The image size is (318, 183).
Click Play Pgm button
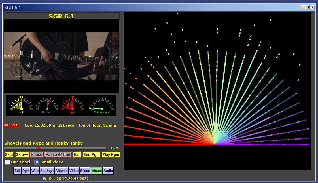[111, 154]
